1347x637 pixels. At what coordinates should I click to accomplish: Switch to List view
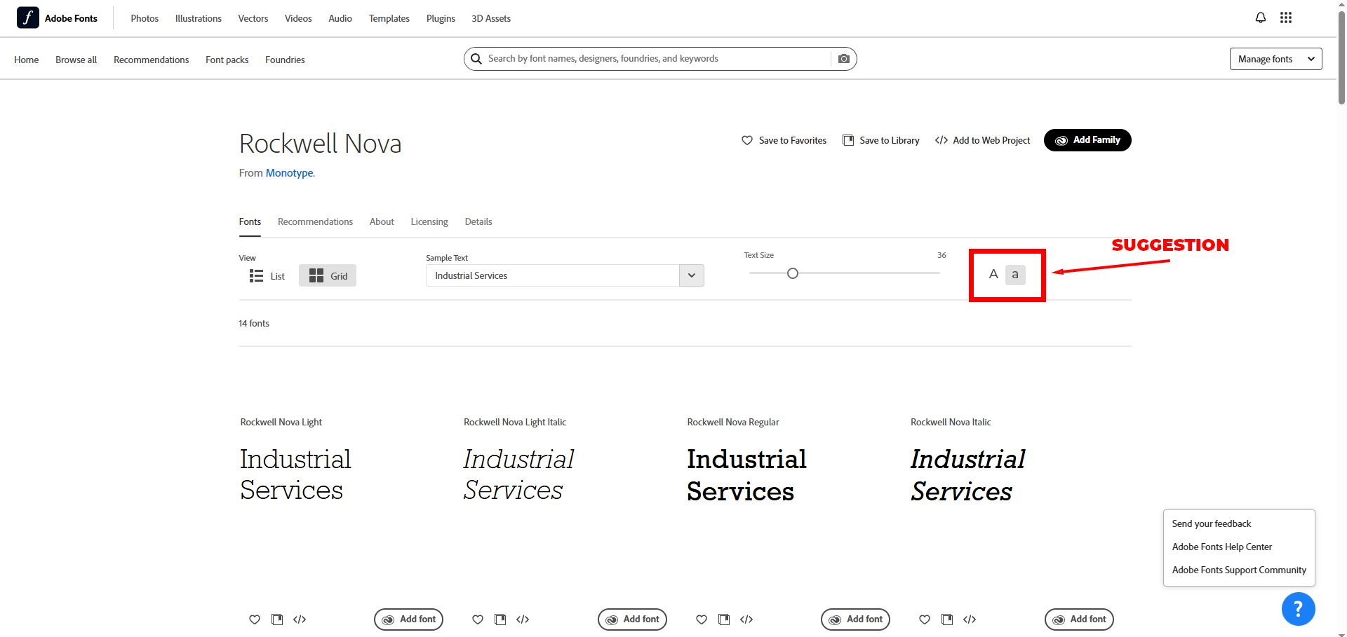[267, 276]
